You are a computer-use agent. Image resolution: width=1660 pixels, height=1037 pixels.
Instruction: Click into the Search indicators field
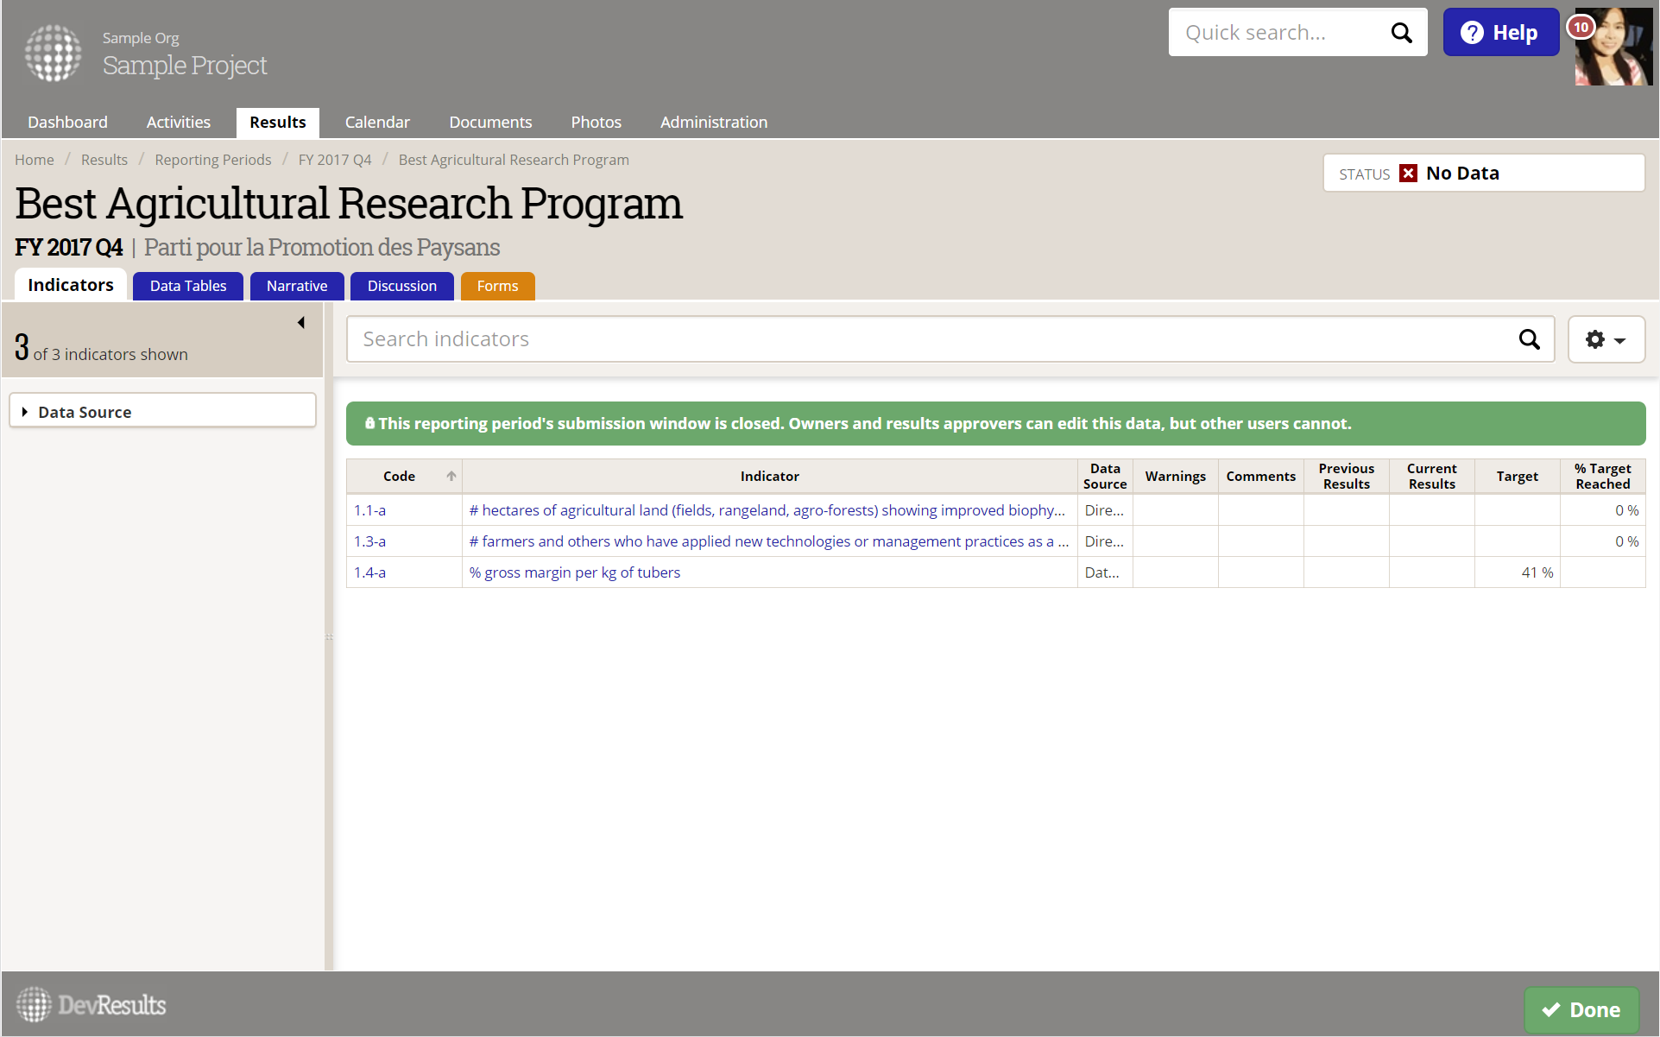click(932, 339)
